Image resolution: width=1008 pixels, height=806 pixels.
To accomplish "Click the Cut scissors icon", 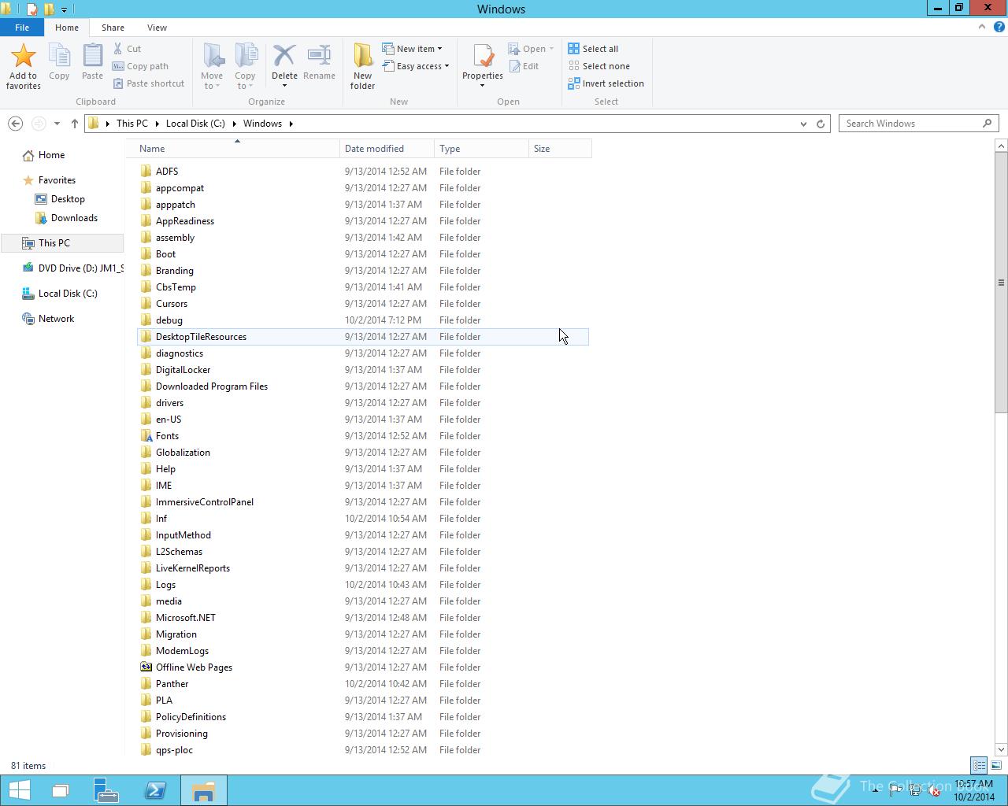I will tap(118, 49).
